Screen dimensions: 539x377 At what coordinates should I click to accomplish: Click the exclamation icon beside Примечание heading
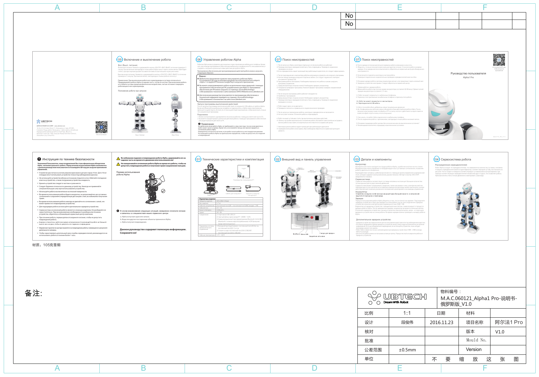(199, 124)
